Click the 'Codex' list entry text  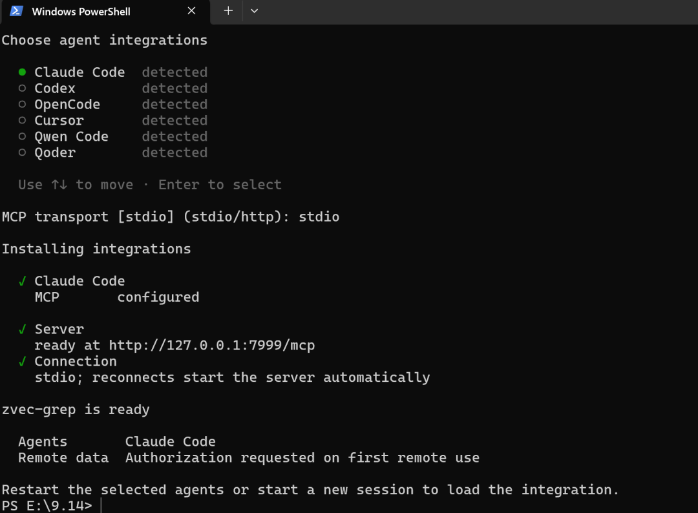55,88
